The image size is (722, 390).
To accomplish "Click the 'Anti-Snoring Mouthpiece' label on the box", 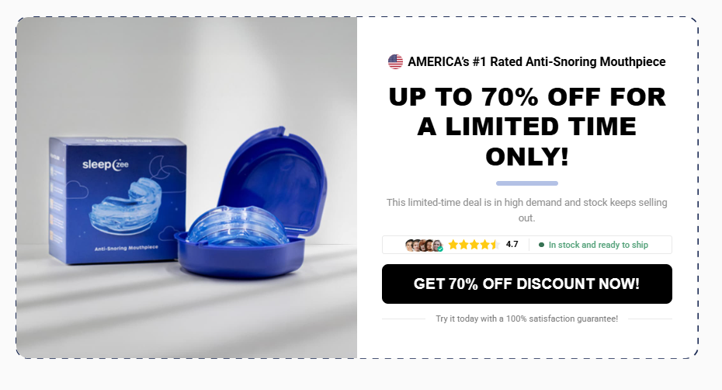I will coord(127,248).
